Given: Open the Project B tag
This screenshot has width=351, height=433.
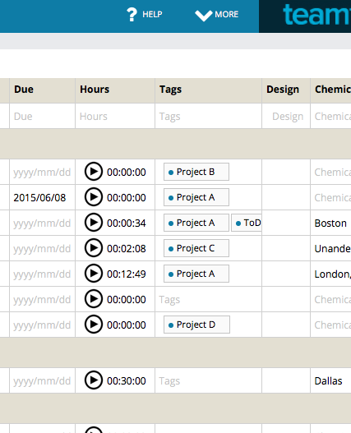Looking at the screenshot, I should pyautogui.click(x=196, y=172).
